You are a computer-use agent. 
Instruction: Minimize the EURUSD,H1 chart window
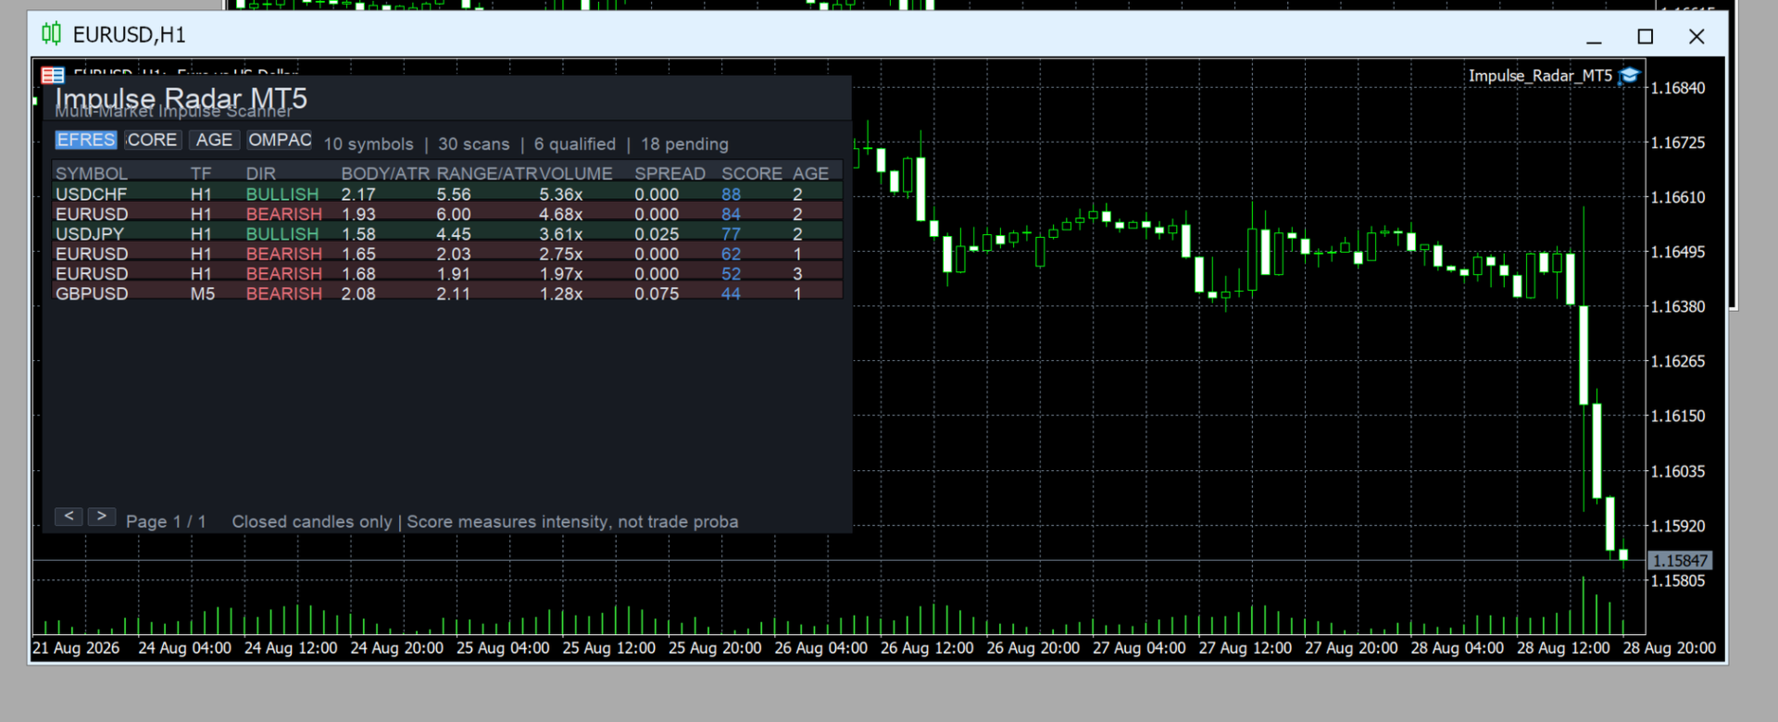point(1594,36)
